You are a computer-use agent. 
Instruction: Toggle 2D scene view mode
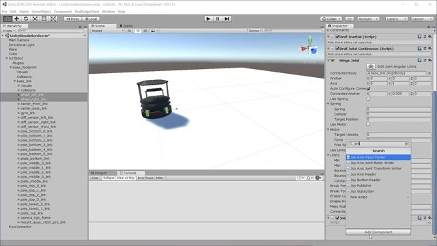coord(129,31)
